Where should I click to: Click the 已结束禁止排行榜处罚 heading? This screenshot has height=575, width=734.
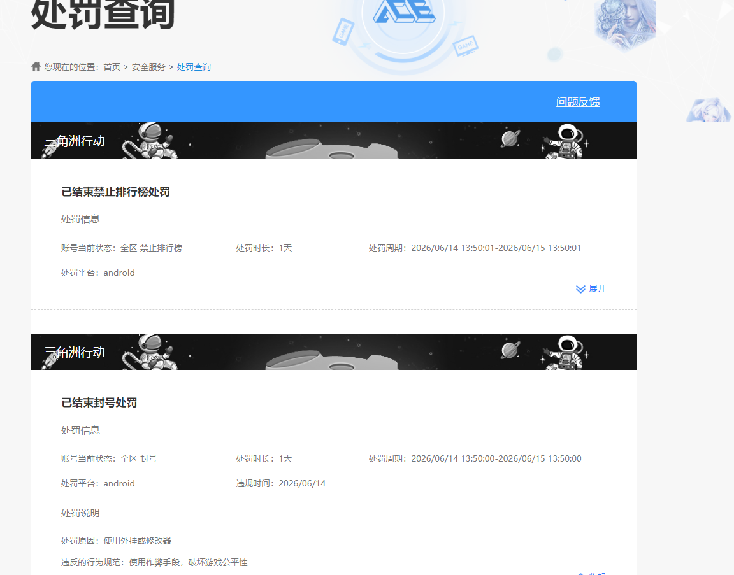click(x=115, y=192)
